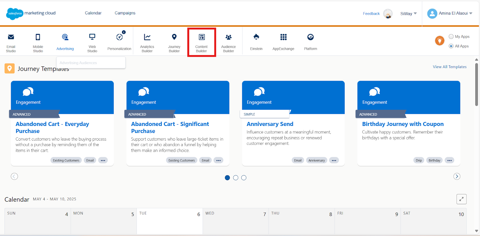Select the Friday 9 calendar cell
480x236 pixels.
click(x=367, y=221)
